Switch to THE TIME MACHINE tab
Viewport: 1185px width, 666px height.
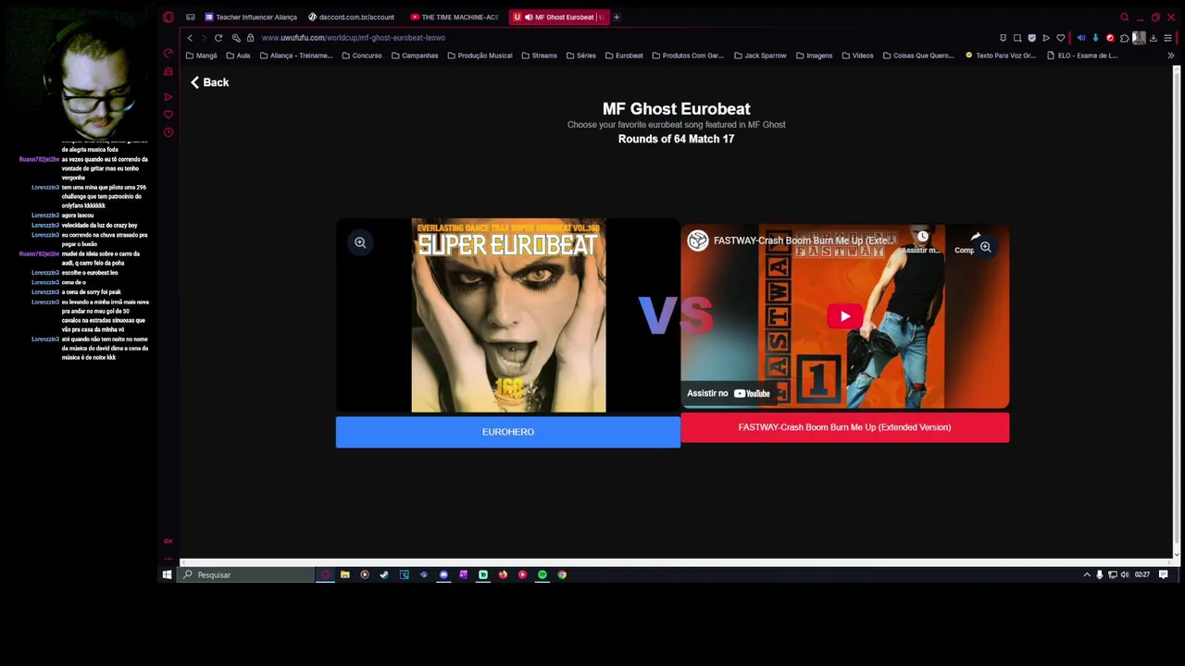coord(455,17)
